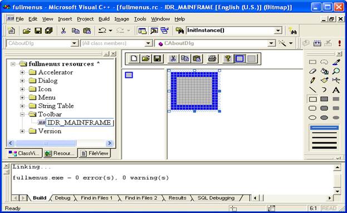
Task: Switch to the ClassView tab
Action: pyautogui.click(x=25, y=153)
